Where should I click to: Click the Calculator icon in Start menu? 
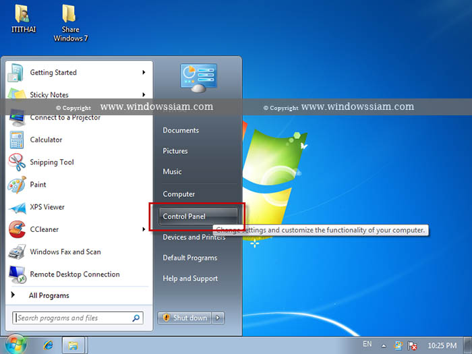tap(17, 140)
